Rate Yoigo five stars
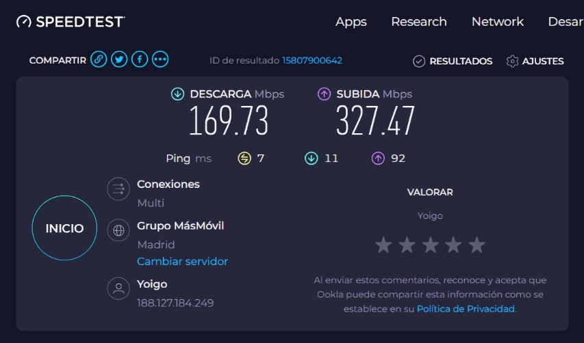The image size is (584, 343). click(x=477, y=245)
